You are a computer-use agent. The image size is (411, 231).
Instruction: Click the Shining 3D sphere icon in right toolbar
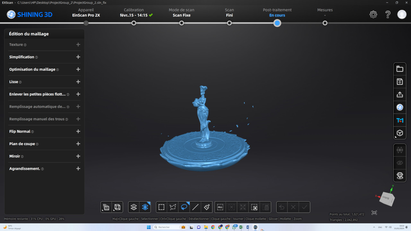click(x=400, y=107)
